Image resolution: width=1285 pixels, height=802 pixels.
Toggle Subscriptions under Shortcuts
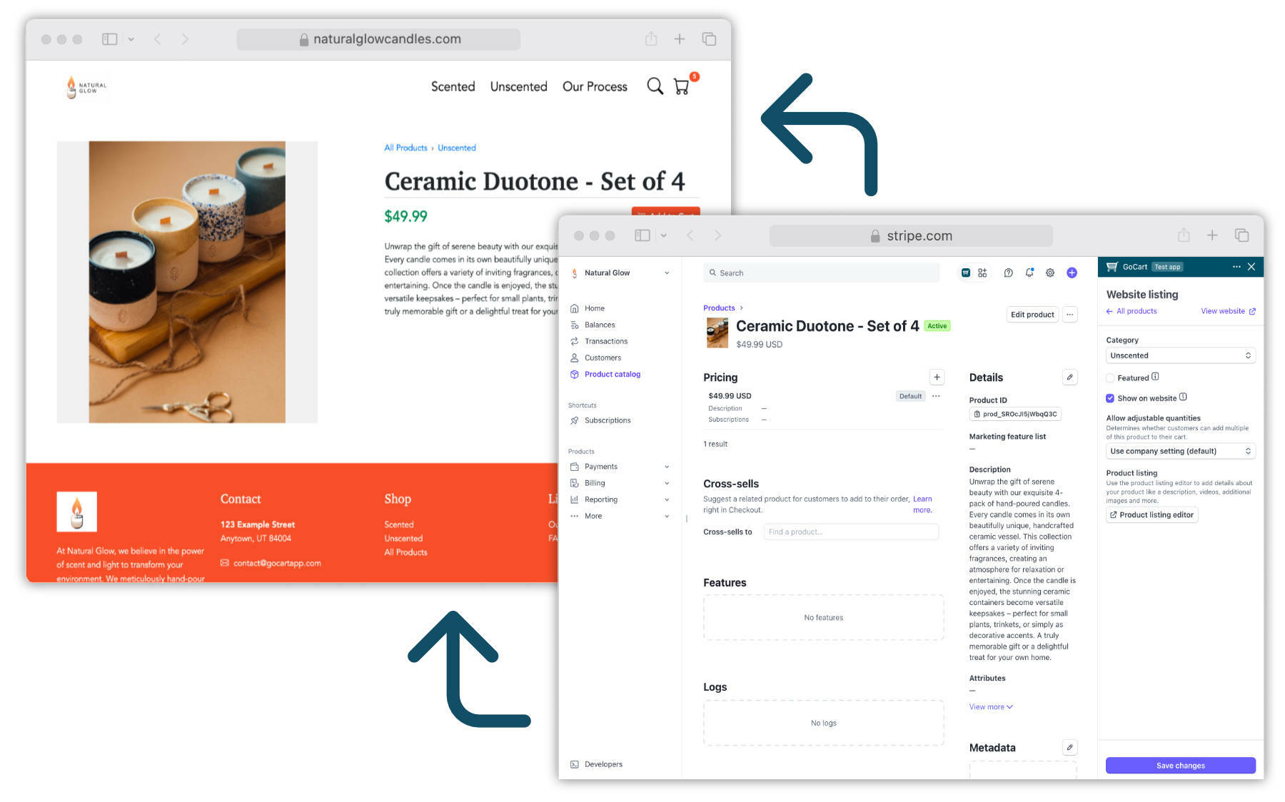[x=608, y=420]
